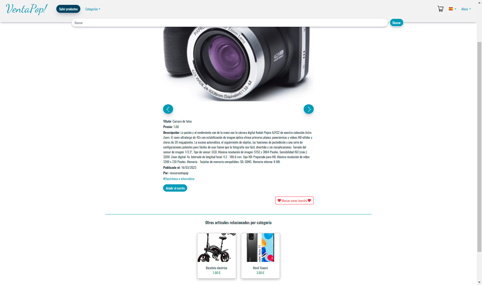Expand language selector dropdown arrow
The image size is (482, 285).
[x=456, y=9]
